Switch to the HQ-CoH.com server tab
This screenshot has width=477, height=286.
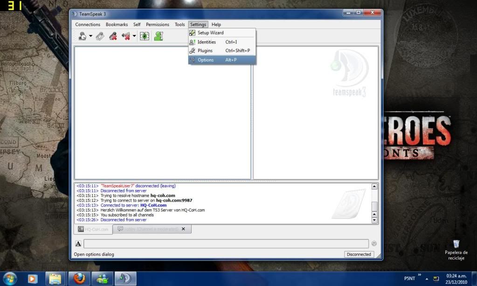click(93, 229)
